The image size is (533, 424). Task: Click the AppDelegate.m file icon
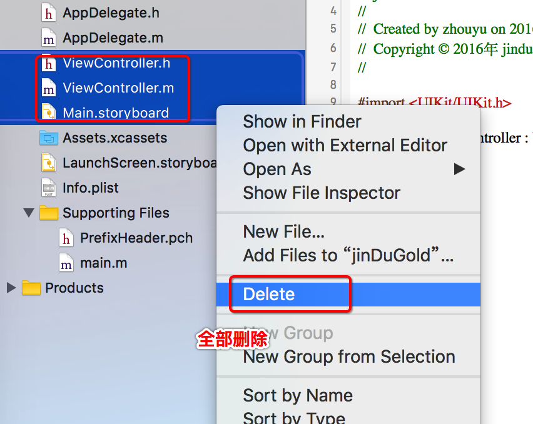click(x=48, y=38)
